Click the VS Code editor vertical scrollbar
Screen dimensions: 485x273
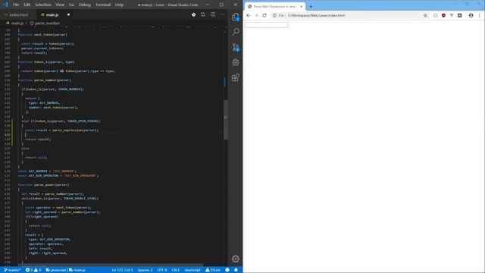[226, 120]
